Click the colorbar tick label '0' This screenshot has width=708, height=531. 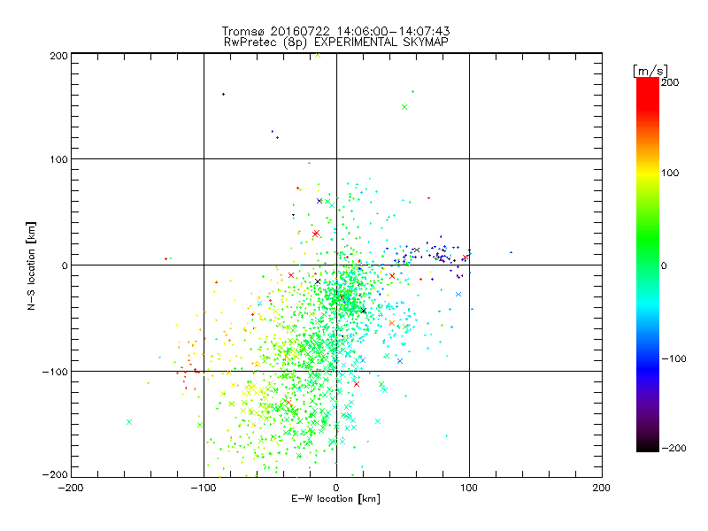(663, 265)
